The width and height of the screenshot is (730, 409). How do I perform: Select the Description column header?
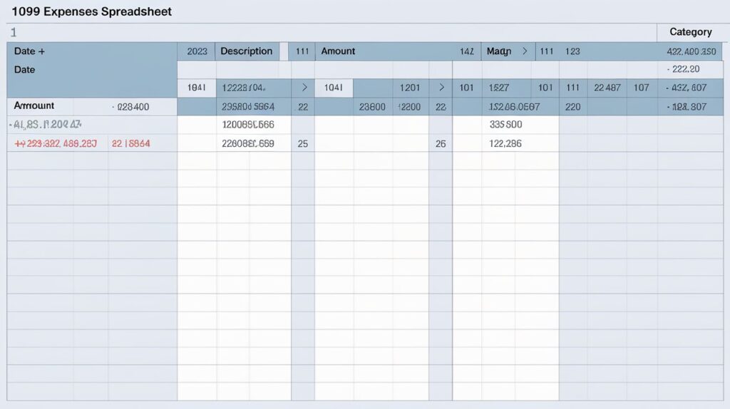246,51
